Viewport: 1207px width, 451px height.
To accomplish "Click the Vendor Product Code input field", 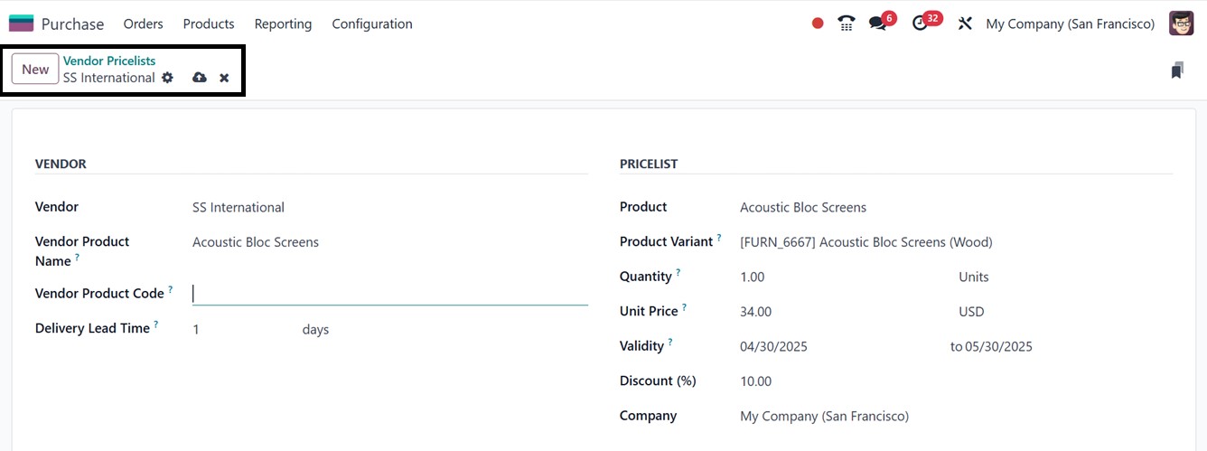I will point(389,294).
